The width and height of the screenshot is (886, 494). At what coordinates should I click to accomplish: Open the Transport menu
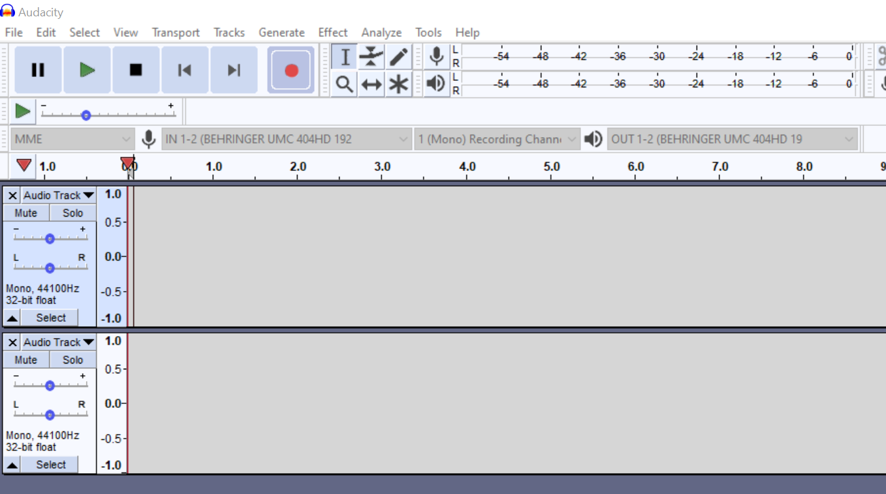176,33
